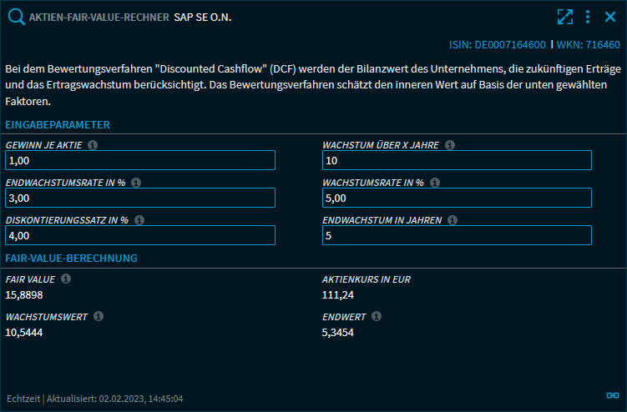The height and width of the screenshot is (412, 627).
Task: Open the Fair Value info tooltip icon
Action: click(66, 279)
